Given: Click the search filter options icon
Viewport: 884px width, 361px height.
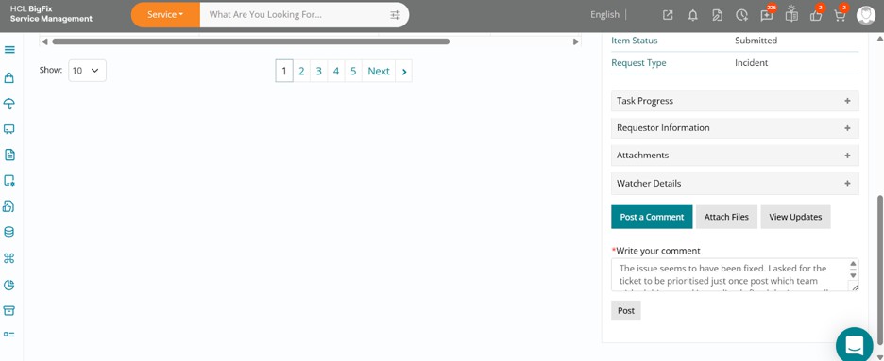Looking at the screenshot, I should pos(395,15).
